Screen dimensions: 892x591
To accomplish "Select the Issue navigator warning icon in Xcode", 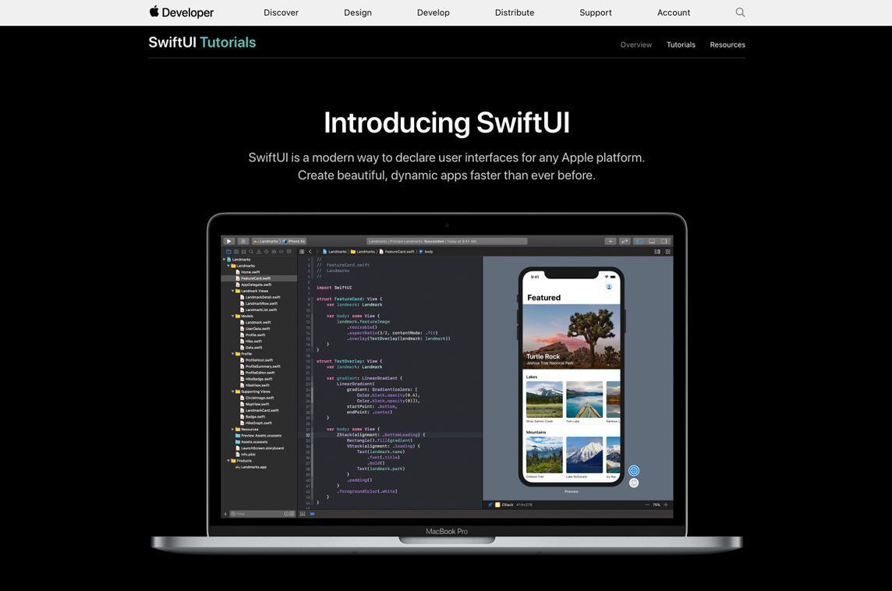I will click(258, 251).
